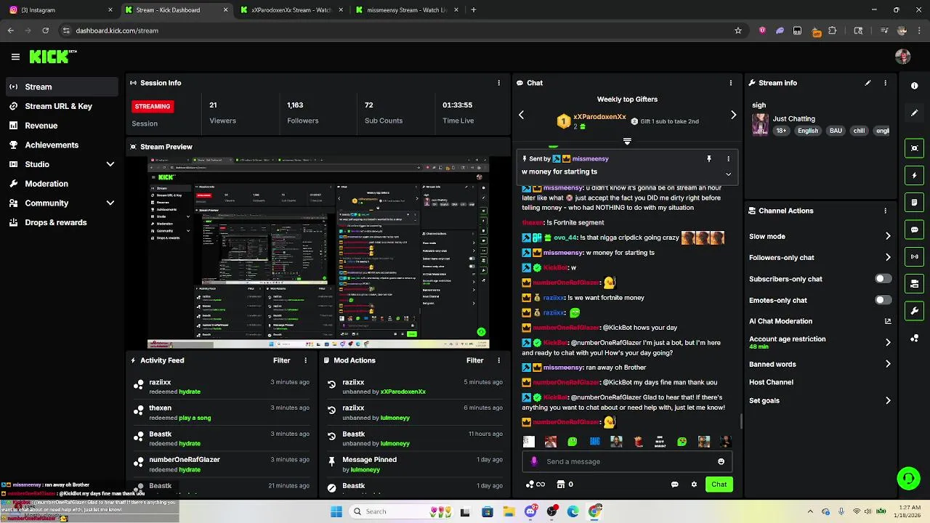The width and height of the screenshot is (930, 523).
Task: Open the hamburger navigation menu
Action: pos(15,57)
